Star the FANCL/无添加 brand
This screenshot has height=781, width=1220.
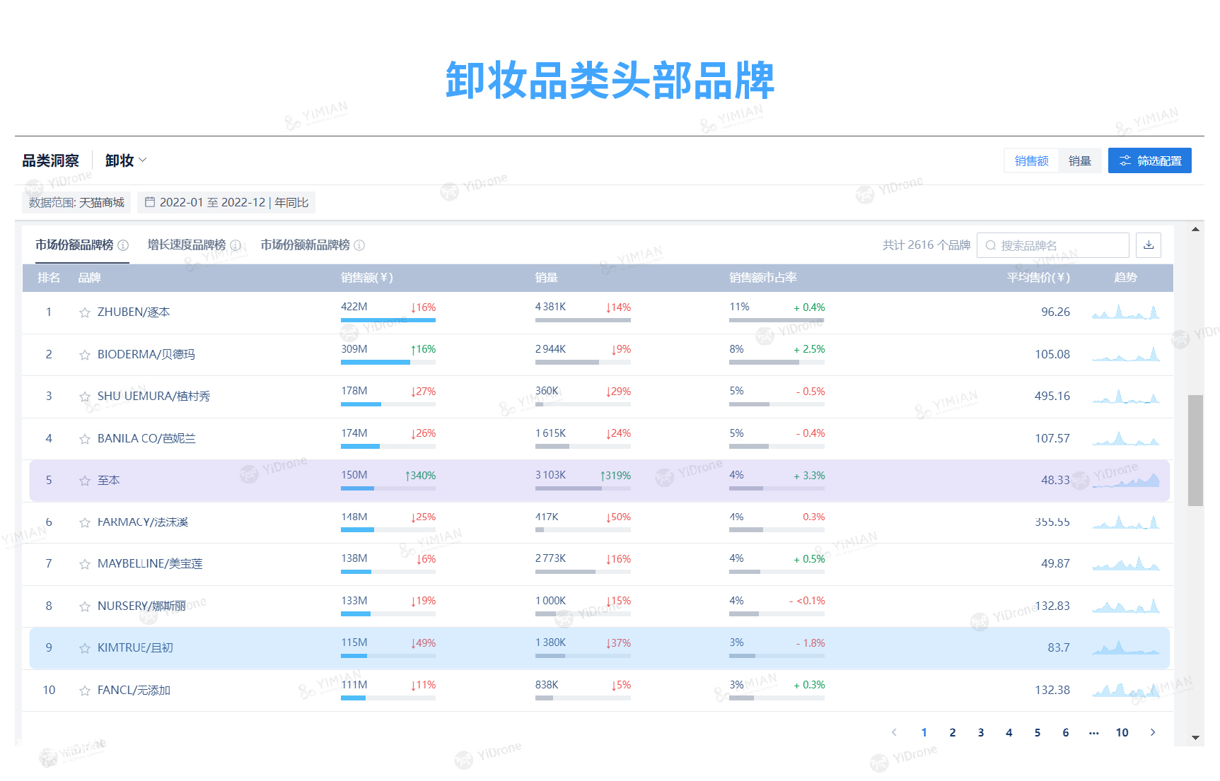pos(85,691)
